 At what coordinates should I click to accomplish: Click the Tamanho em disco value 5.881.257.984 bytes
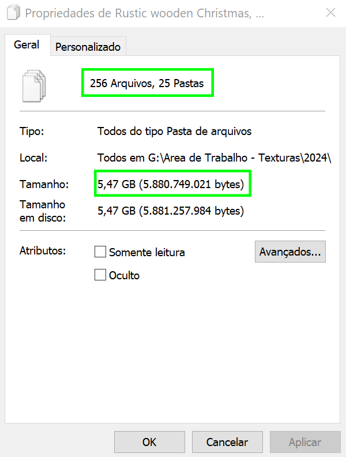pos(171,211)
